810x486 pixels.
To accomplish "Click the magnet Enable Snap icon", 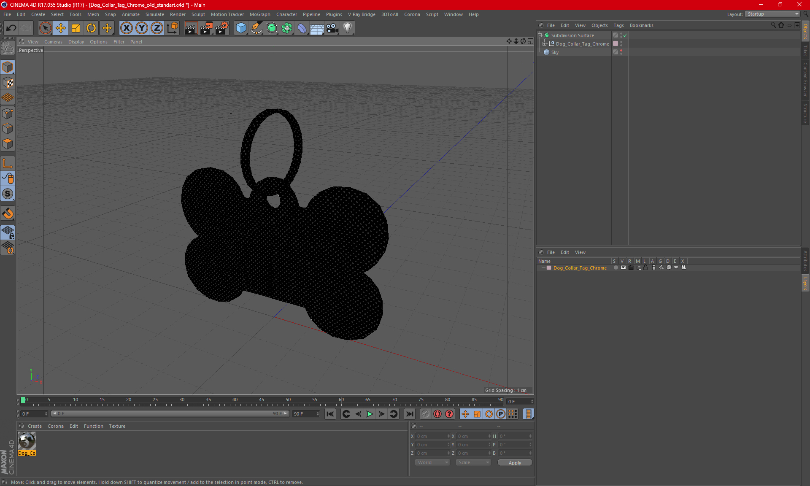I will point(8,213).
